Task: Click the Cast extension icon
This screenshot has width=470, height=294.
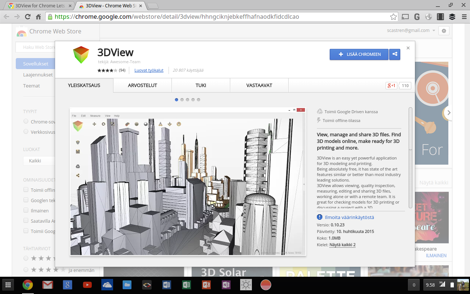Action: point(405,17)
